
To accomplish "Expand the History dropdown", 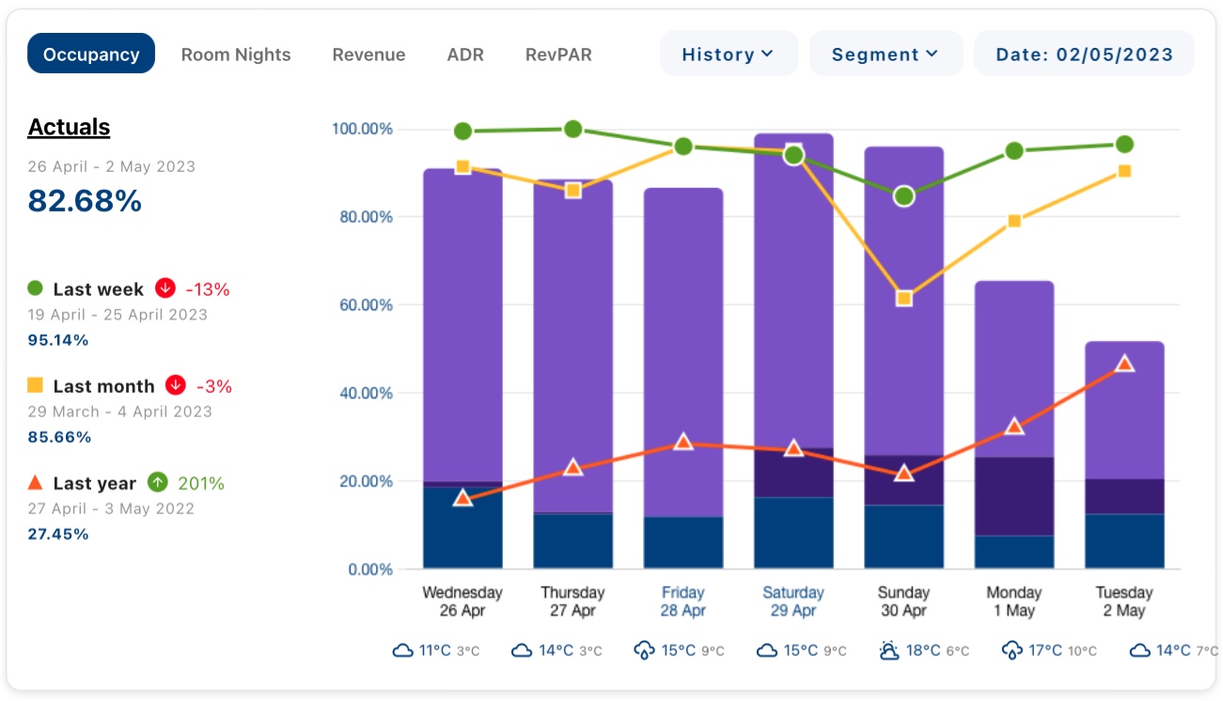I will point(729,54).
